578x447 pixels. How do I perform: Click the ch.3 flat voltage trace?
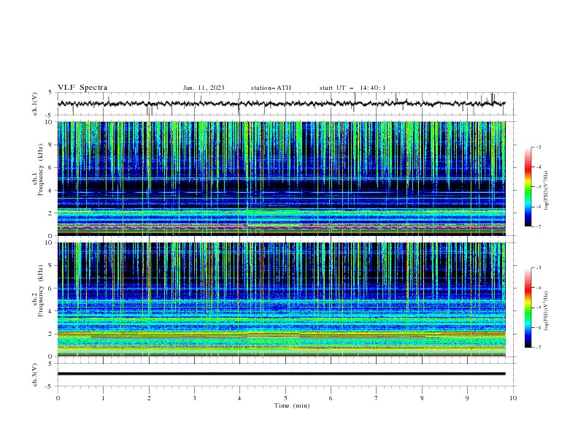click(x=281, y=374)
